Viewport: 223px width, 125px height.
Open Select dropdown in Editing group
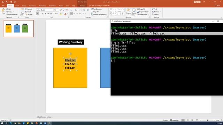[x=155, y=15]
